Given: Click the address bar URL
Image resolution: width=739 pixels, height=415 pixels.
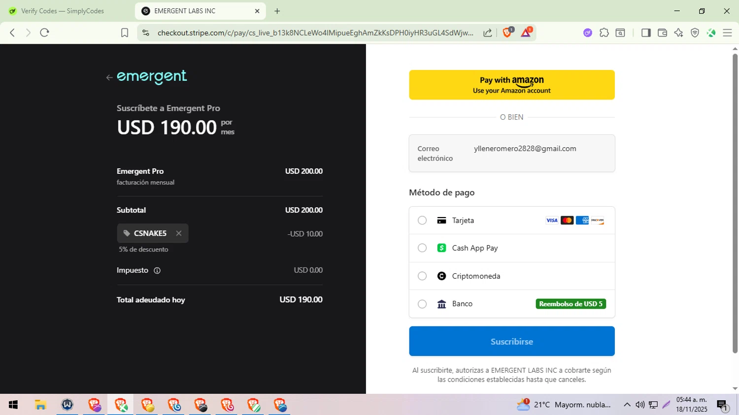Looking at the screenshot, I should pos(315,33).
